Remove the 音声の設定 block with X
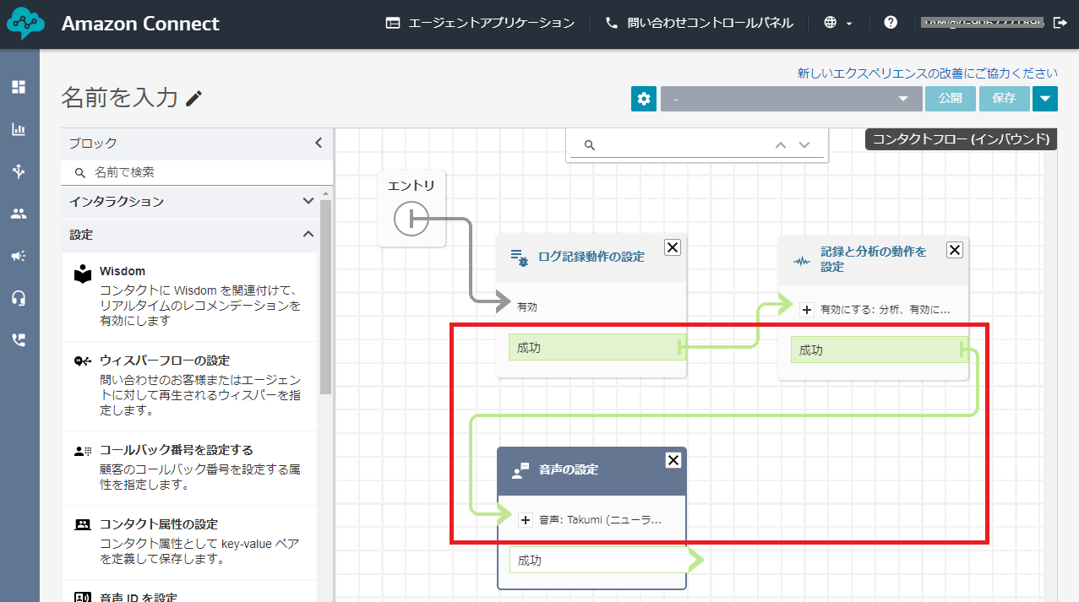1079x602 pixels. (x=673, y=460)
